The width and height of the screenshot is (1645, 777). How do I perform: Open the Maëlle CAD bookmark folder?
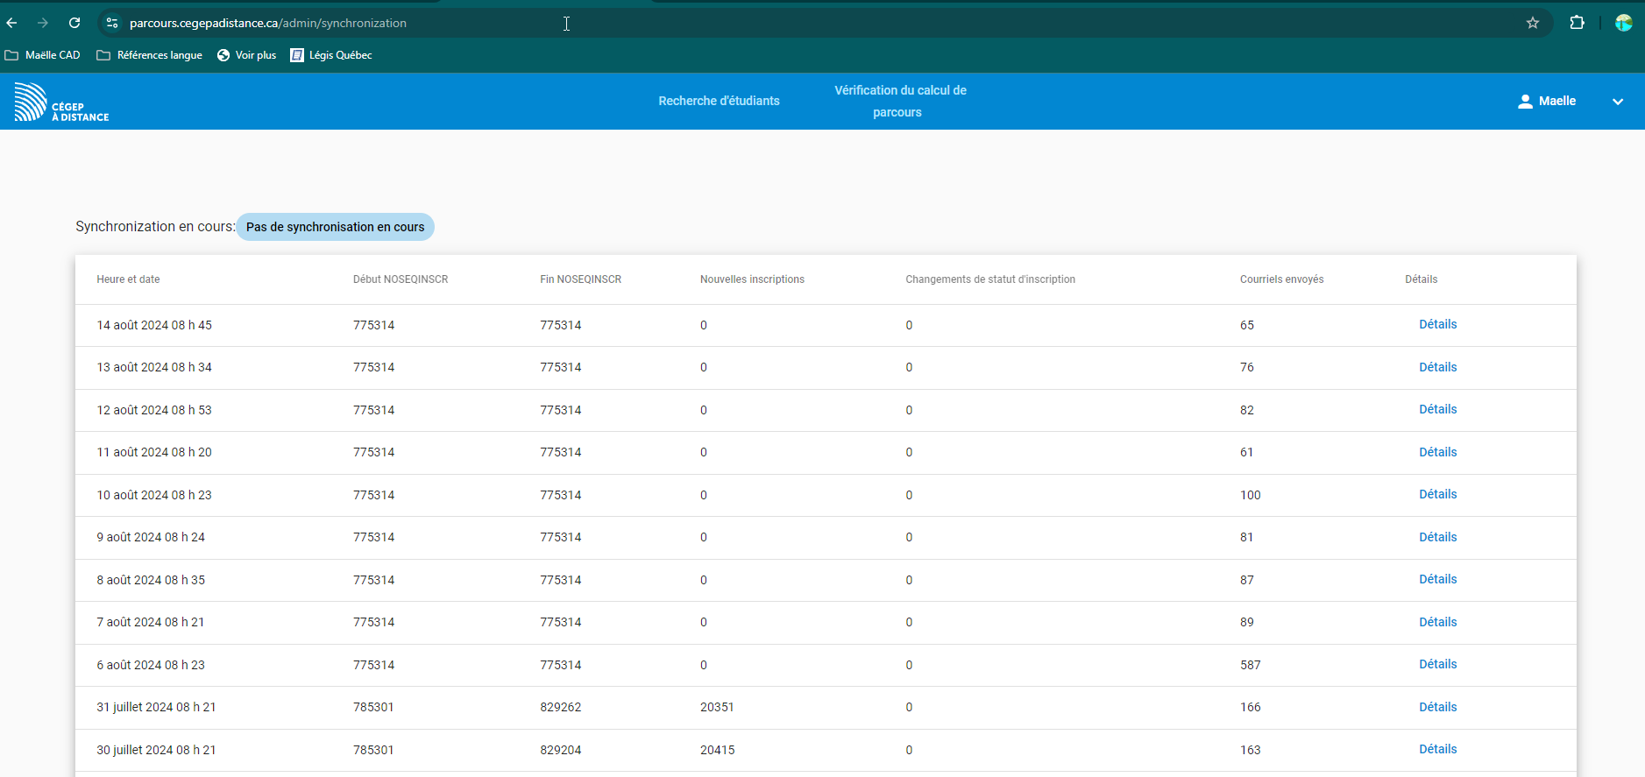(43, 55)
